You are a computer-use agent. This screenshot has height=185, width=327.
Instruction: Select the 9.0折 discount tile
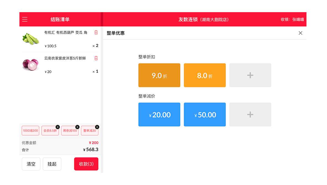pyautogui.click(x=159, y=75)
